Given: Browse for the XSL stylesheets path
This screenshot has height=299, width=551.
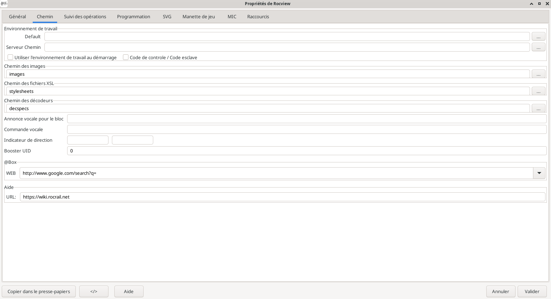Looking at the screenshot, I should coord(538,91).
